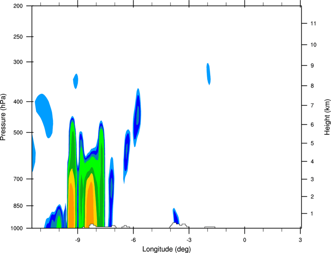Select the 700 pressure tick label
This screenshot has width=331, height=253.
[18, 179]
